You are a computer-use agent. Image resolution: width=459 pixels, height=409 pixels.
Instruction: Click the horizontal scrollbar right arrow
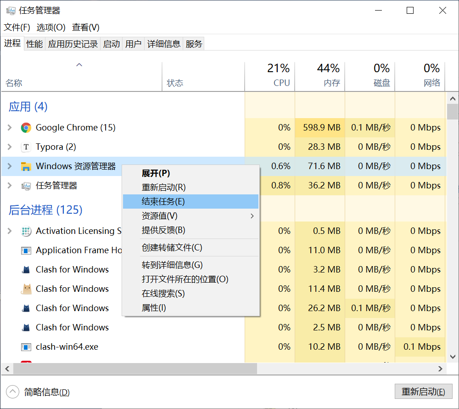[x=440, y=369]
